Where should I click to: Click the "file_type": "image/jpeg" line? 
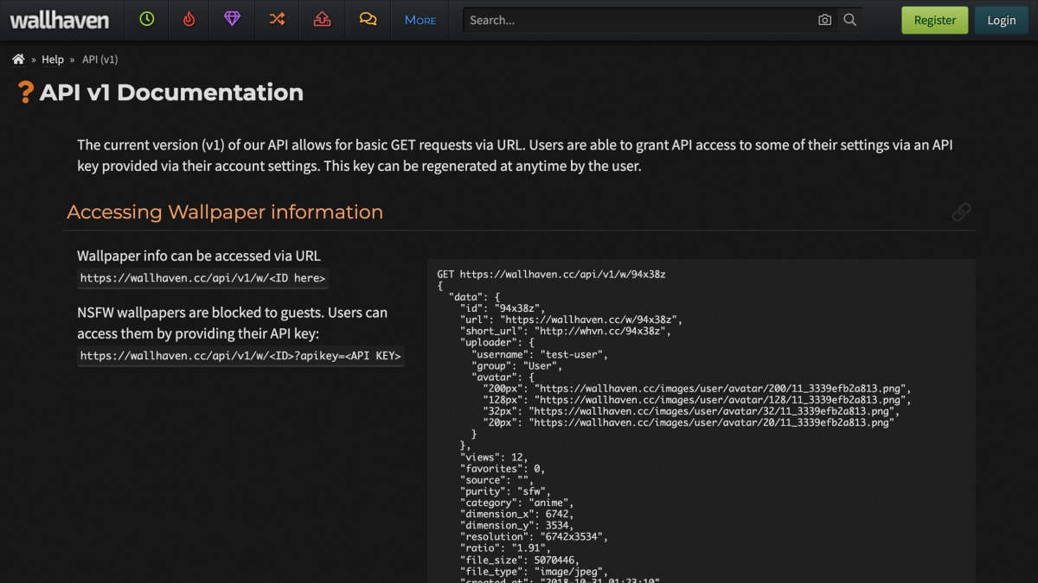534,571
